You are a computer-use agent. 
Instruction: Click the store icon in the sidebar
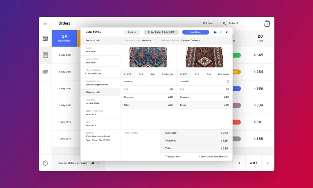tap(45, 38)
